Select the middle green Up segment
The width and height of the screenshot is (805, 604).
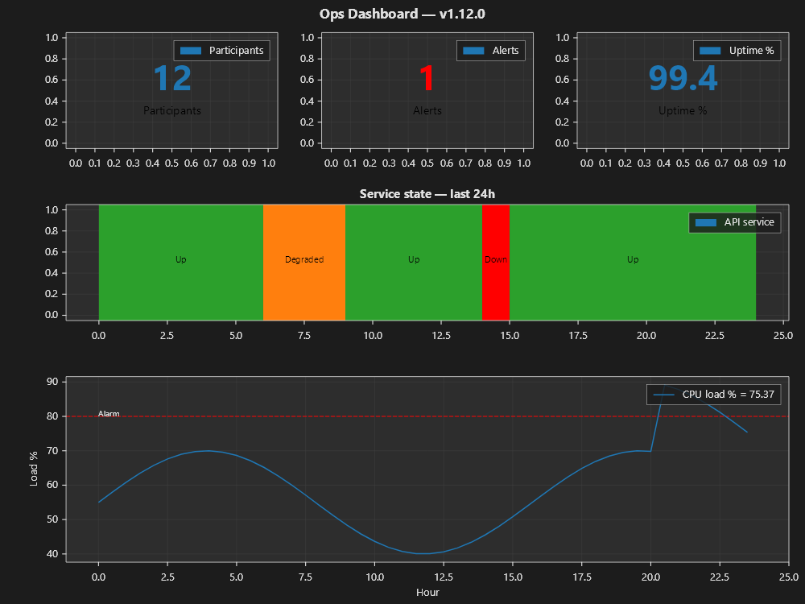(414, 263)
